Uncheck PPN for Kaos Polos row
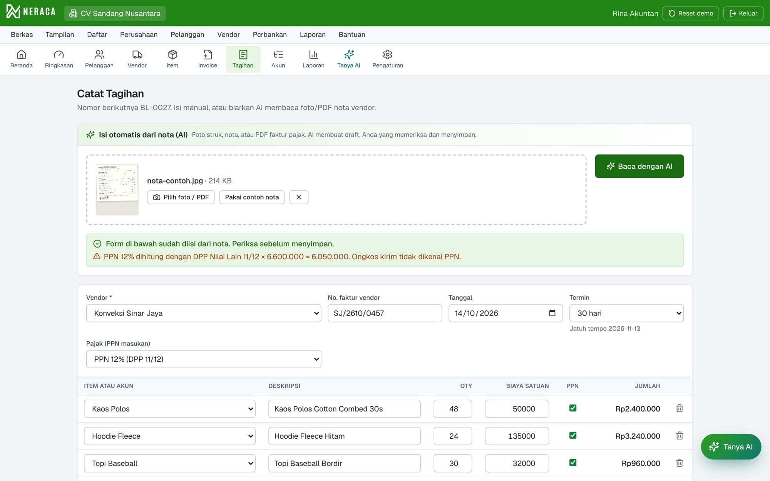Screen dimensions: 770x481 pos(573,408)
